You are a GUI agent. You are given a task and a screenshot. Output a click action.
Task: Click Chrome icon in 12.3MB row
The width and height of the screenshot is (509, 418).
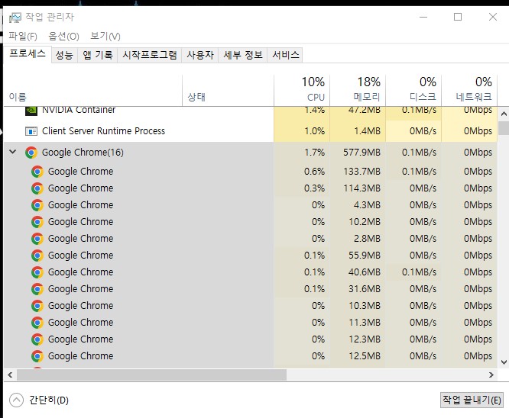(x=37, y=339)
